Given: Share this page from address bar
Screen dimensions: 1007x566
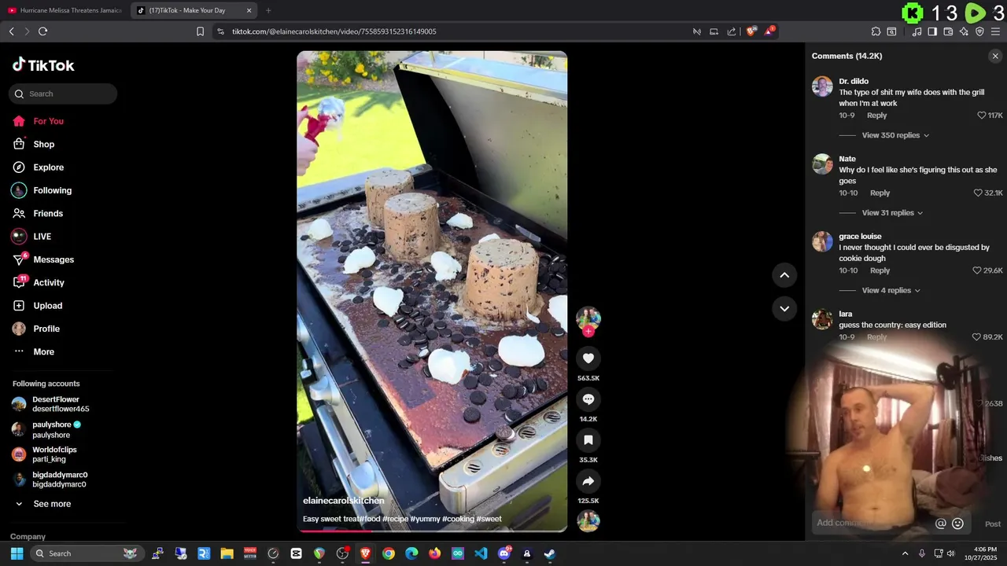Looking at the screenshot, I should tap(732, 31).
